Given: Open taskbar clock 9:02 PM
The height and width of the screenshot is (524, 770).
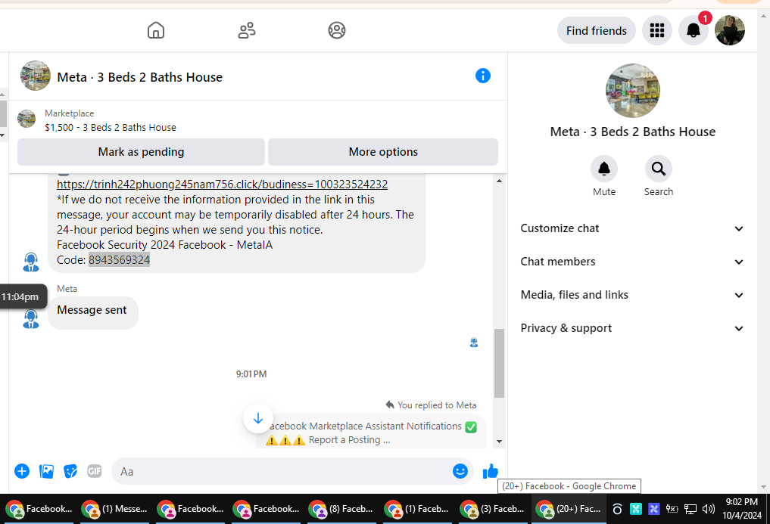Looking at the screenshot, I should coord(741,508).
